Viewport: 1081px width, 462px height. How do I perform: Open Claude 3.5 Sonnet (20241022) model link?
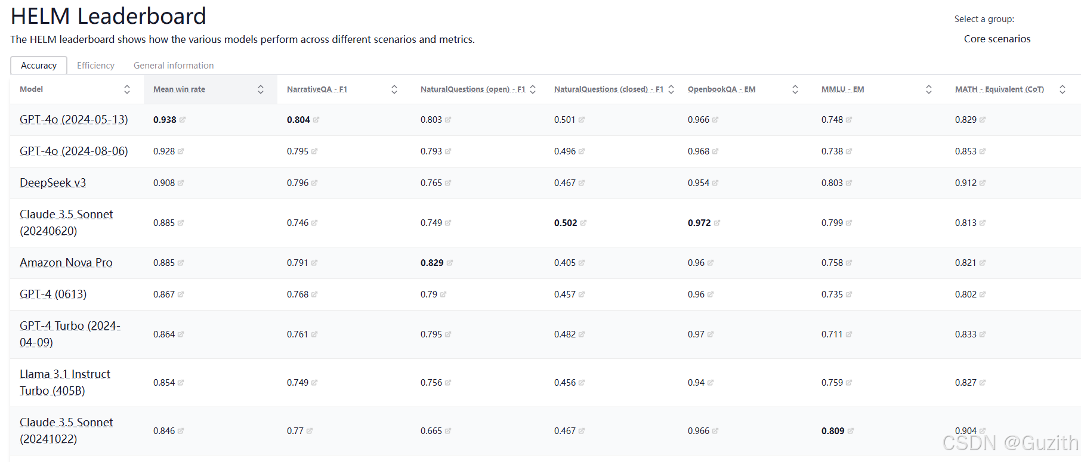[66, 431]
